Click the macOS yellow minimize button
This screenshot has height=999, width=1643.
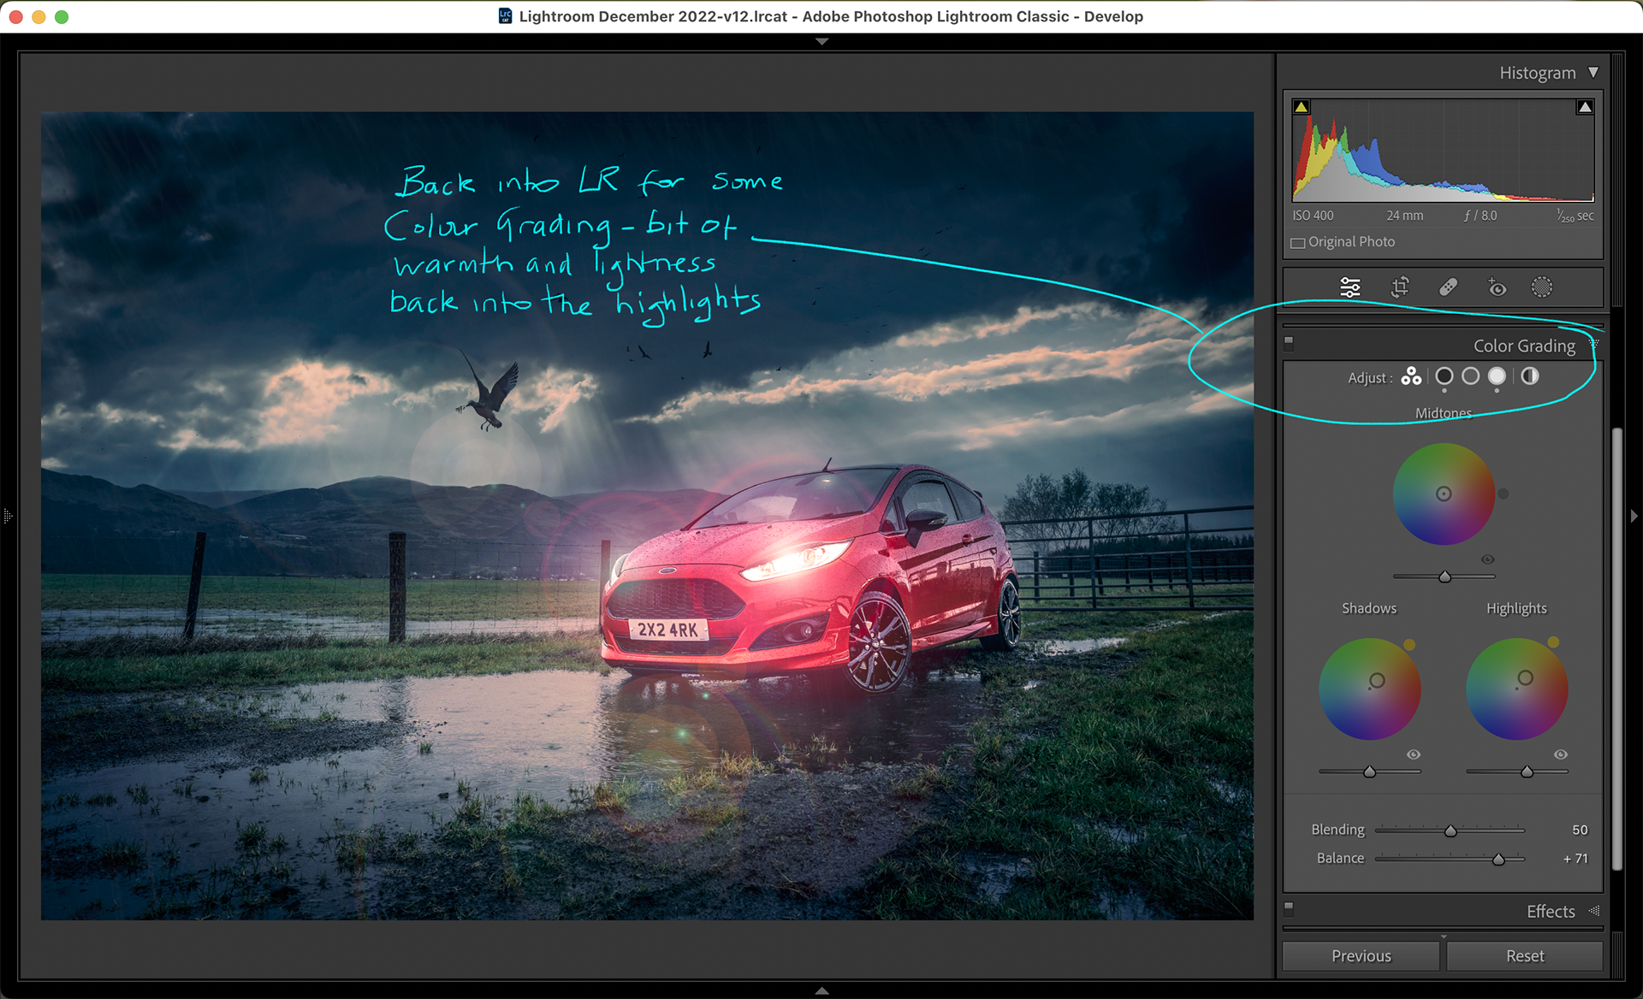39,16
